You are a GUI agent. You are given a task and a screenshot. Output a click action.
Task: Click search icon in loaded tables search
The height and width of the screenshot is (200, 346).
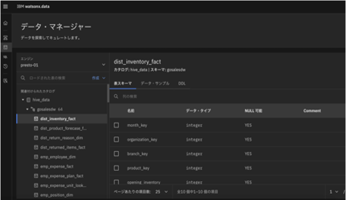pos(23,78)
